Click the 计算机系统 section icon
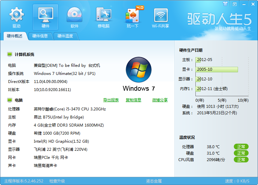This screenshot has width=258, height=185. tap(10, 54)
